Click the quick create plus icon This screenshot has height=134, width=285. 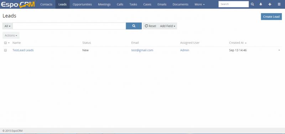coord(270,4)
